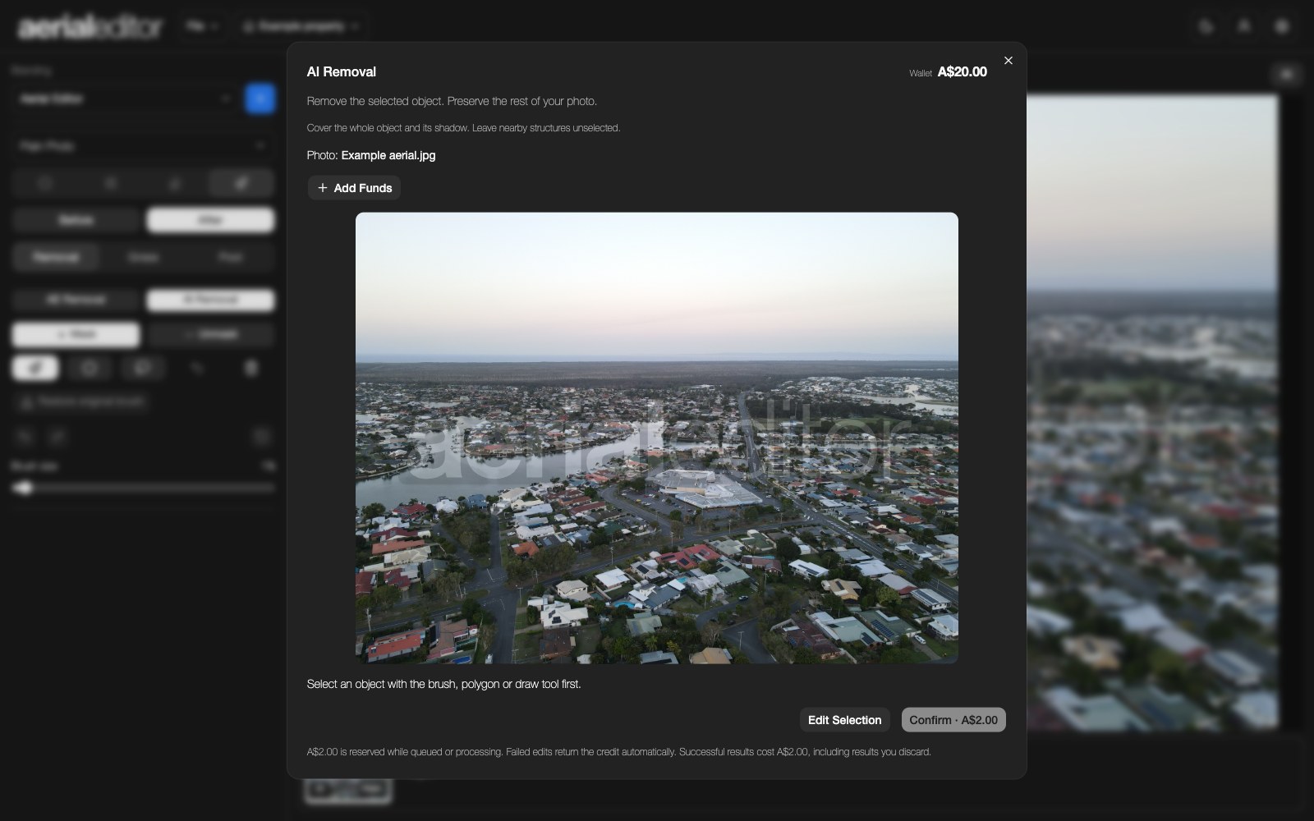Click the 'A$2.00 is reserved while queued' note

tap(619, 752)
